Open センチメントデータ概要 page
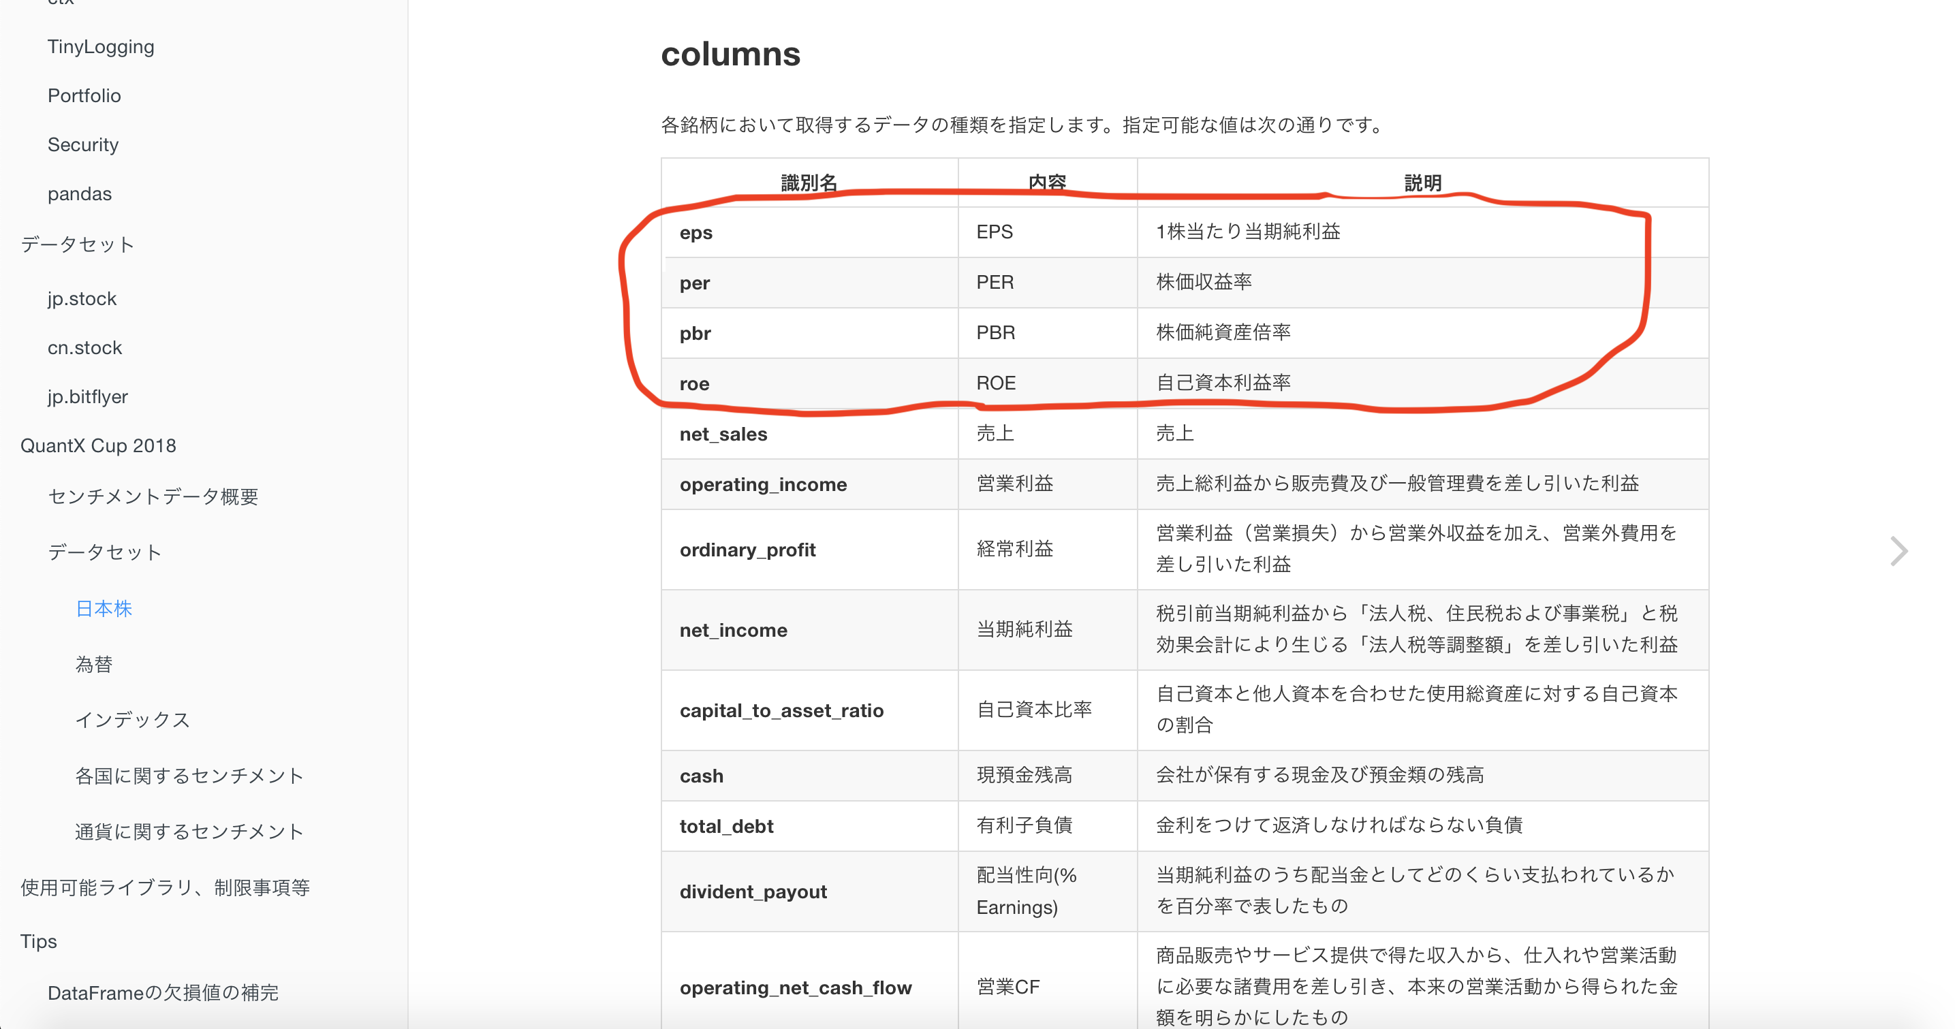This screenshot has width=1955, height=1029. point(153,496)
